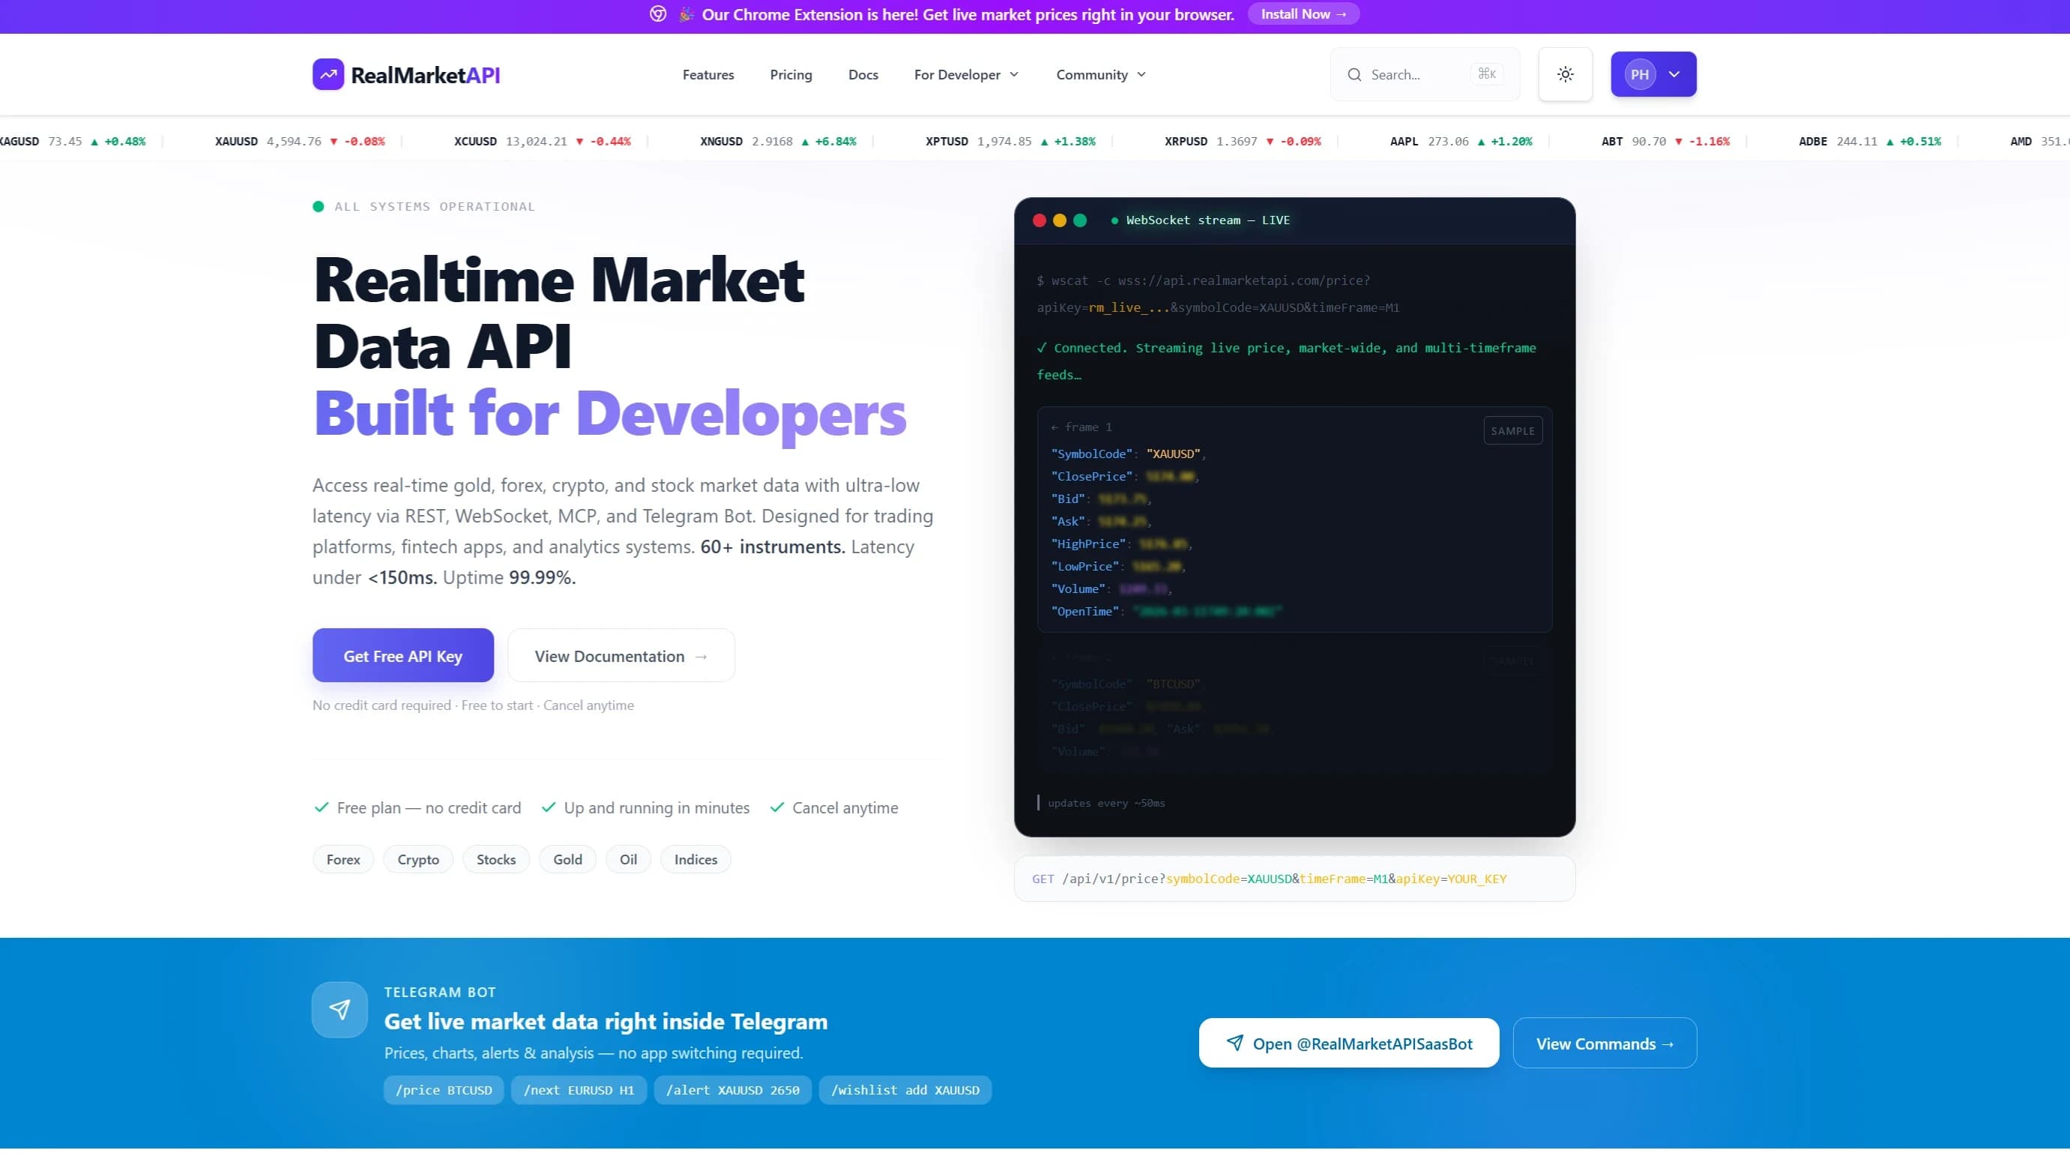This screenshot has height=1165, width=2070.
Task: Click the party emoji in announcement banner
Action: [686, 14]
